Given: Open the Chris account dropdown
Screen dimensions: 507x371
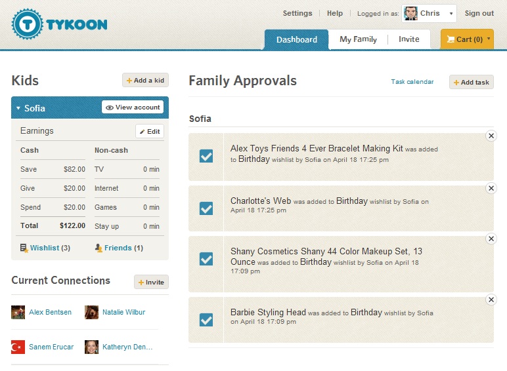Looking at the screenshot, I should pos(451,14).
